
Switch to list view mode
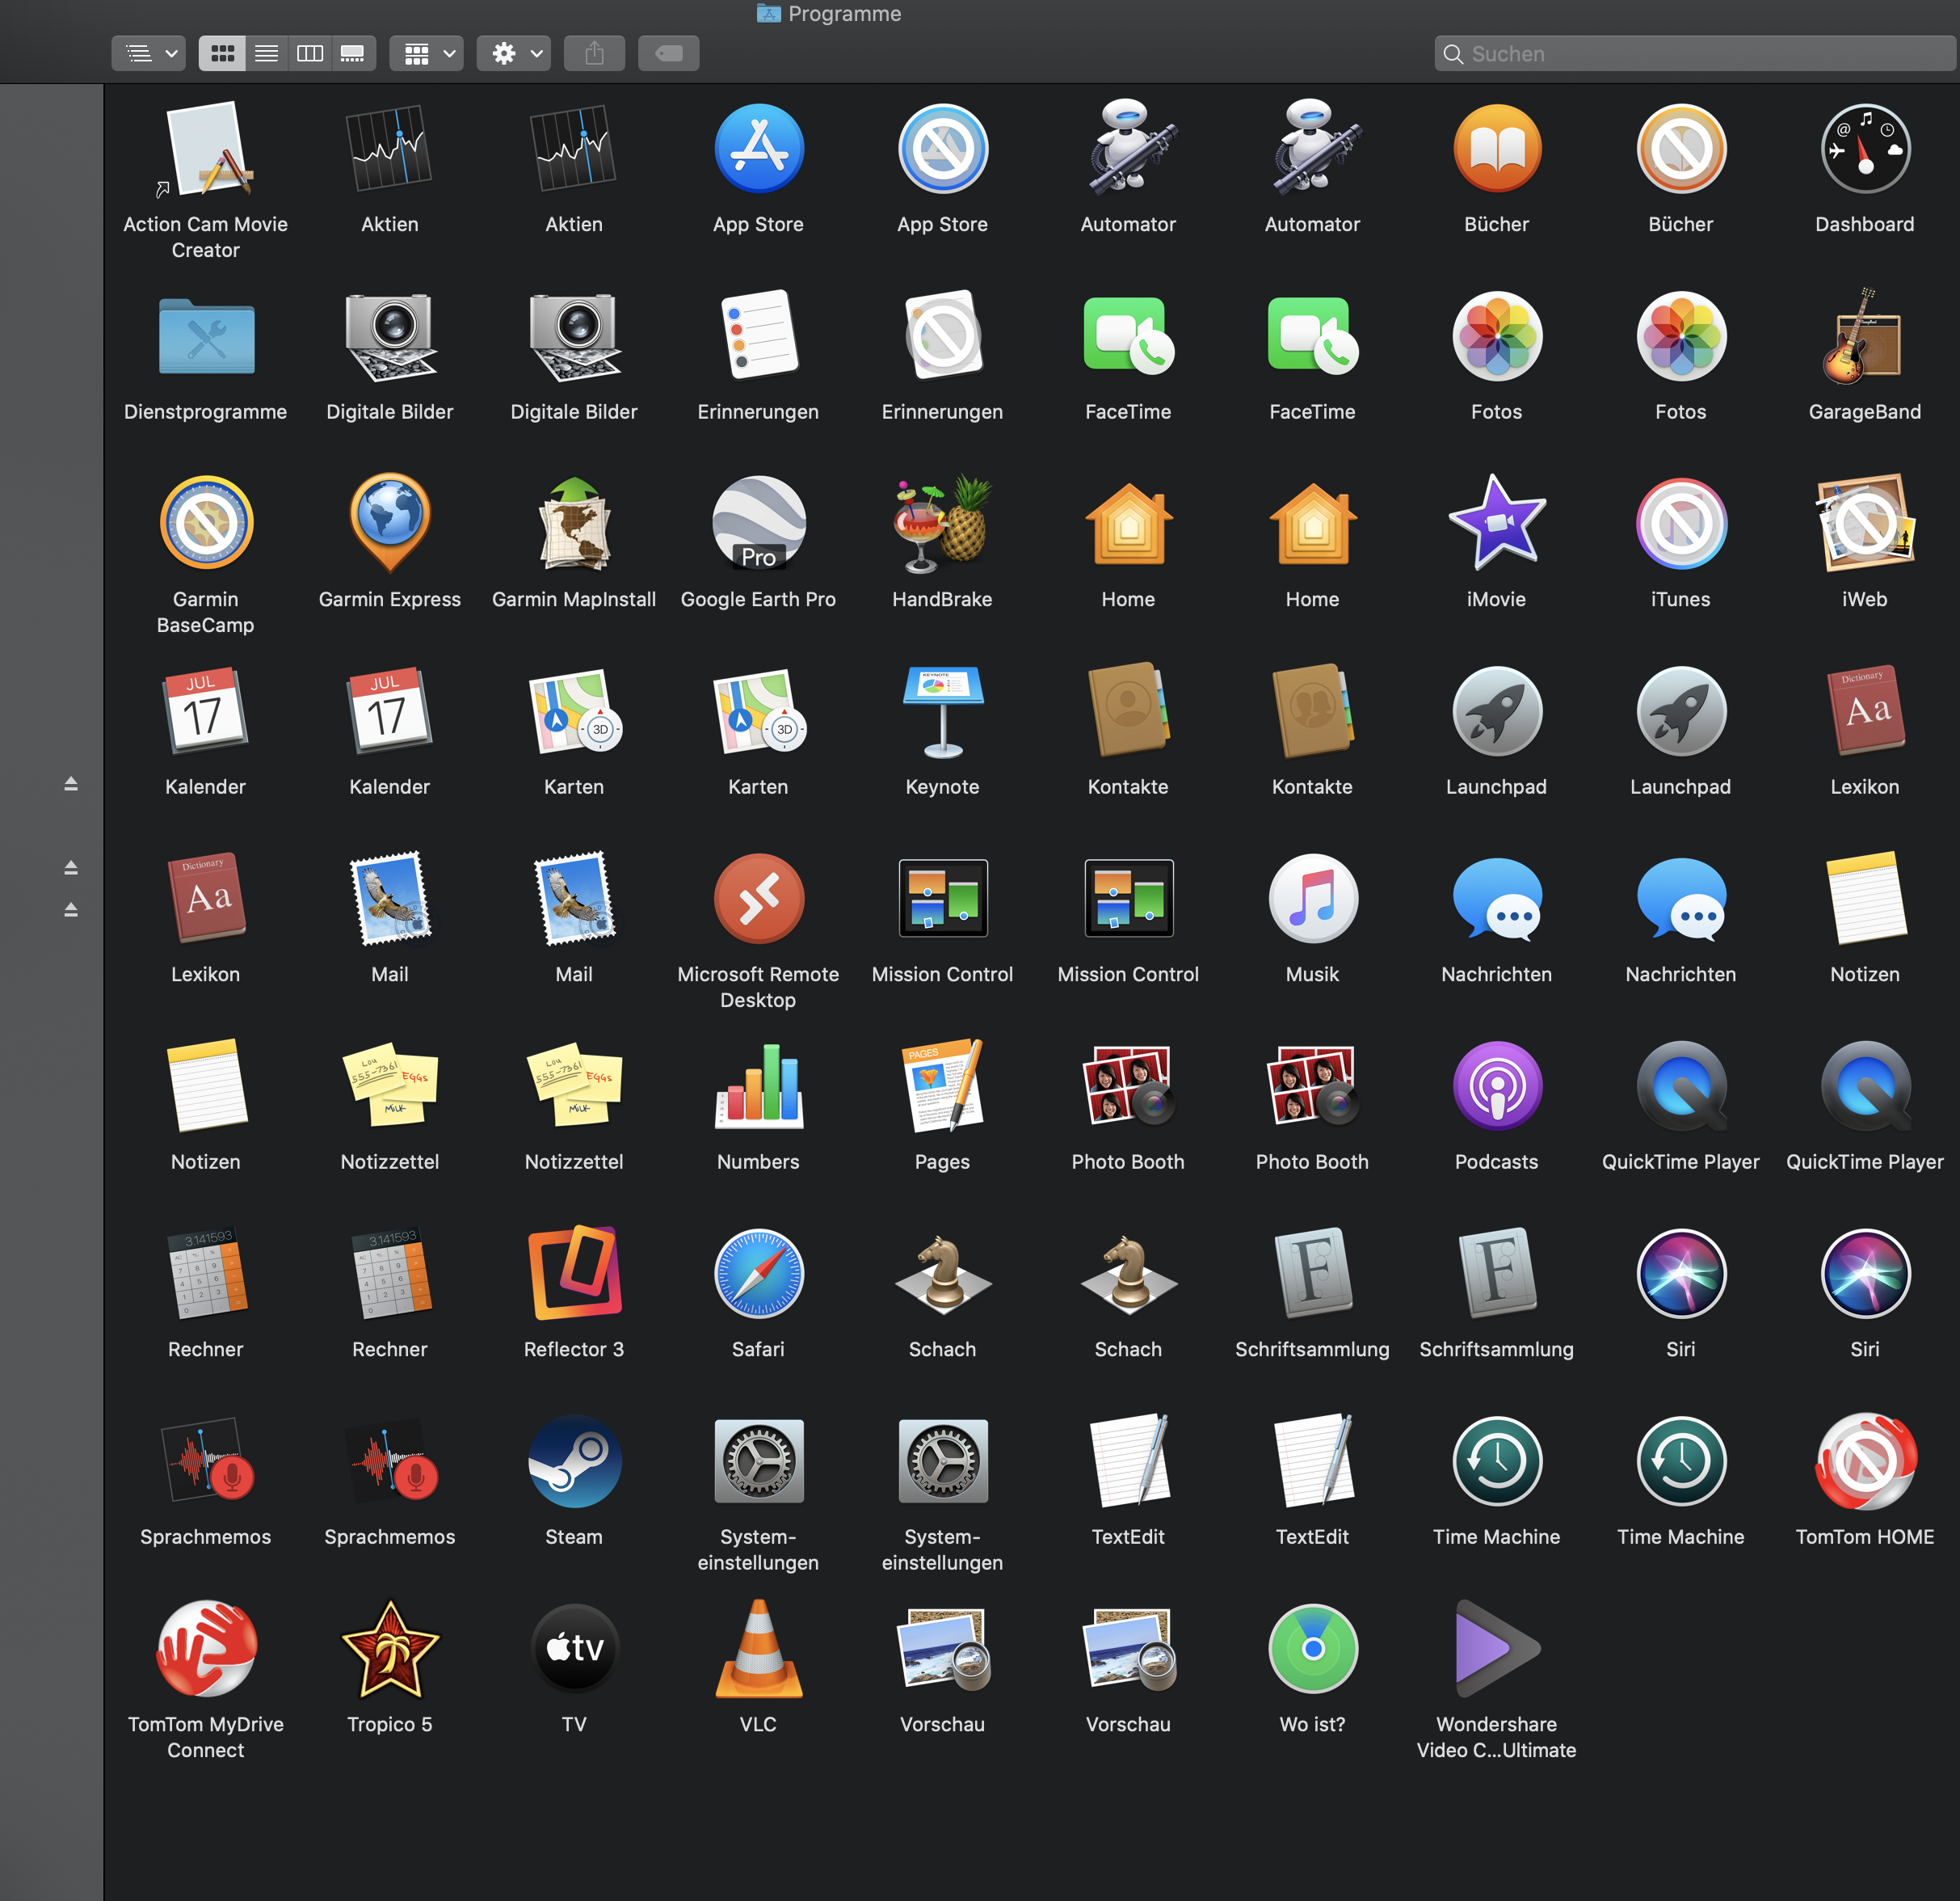point(266,54)
